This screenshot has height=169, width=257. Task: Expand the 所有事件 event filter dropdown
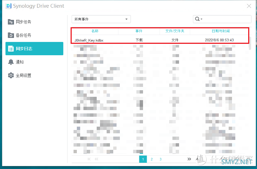101,19
